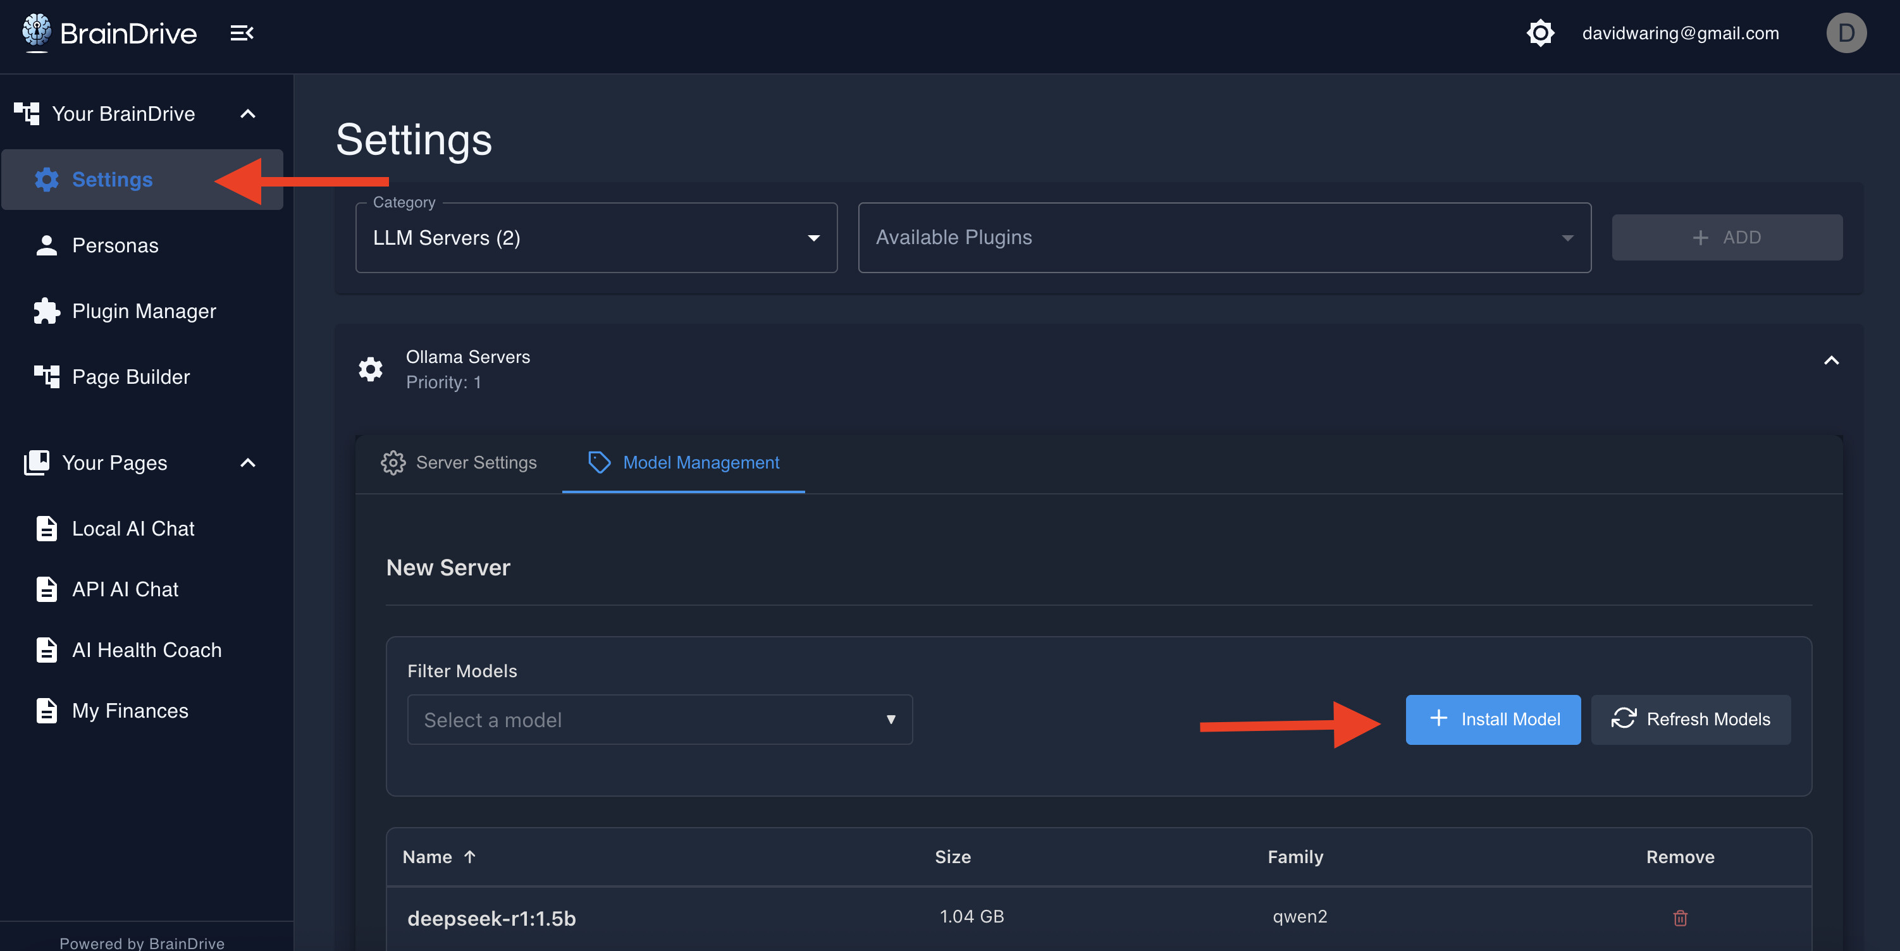Click the Ollama Servers gear icon

[370, 369]
